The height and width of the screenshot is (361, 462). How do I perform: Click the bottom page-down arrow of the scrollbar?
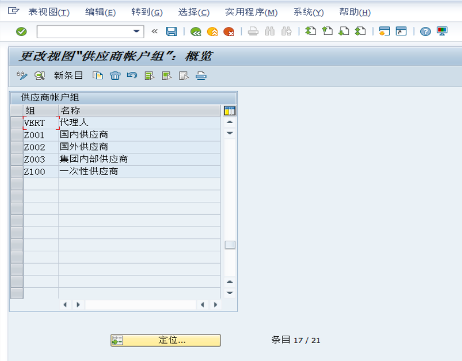[x=230, y=293]
